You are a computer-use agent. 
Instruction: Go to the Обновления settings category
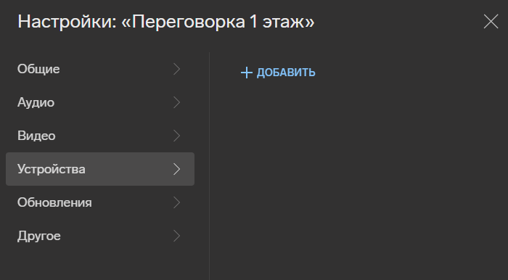pos(100,202)
